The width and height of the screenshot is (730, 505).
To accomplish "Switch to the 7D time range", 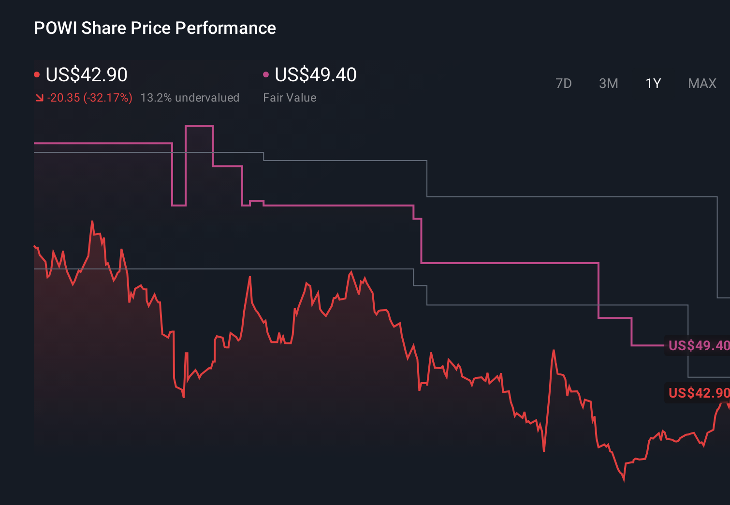I will pyautogui.click(x=564, y=83).
